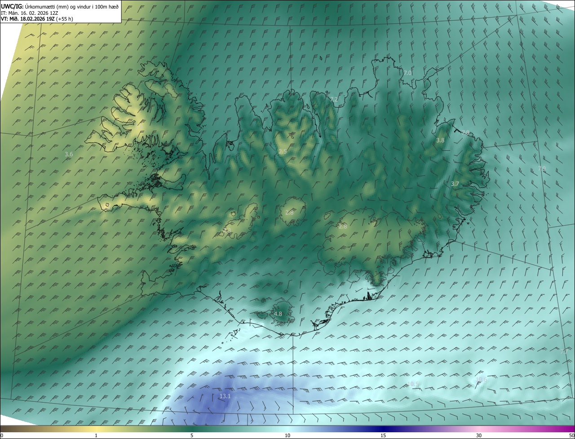Click the pink color band above tick 30
Image resolution: width=575 pixels, height=439 pixels.
[479, 429]
